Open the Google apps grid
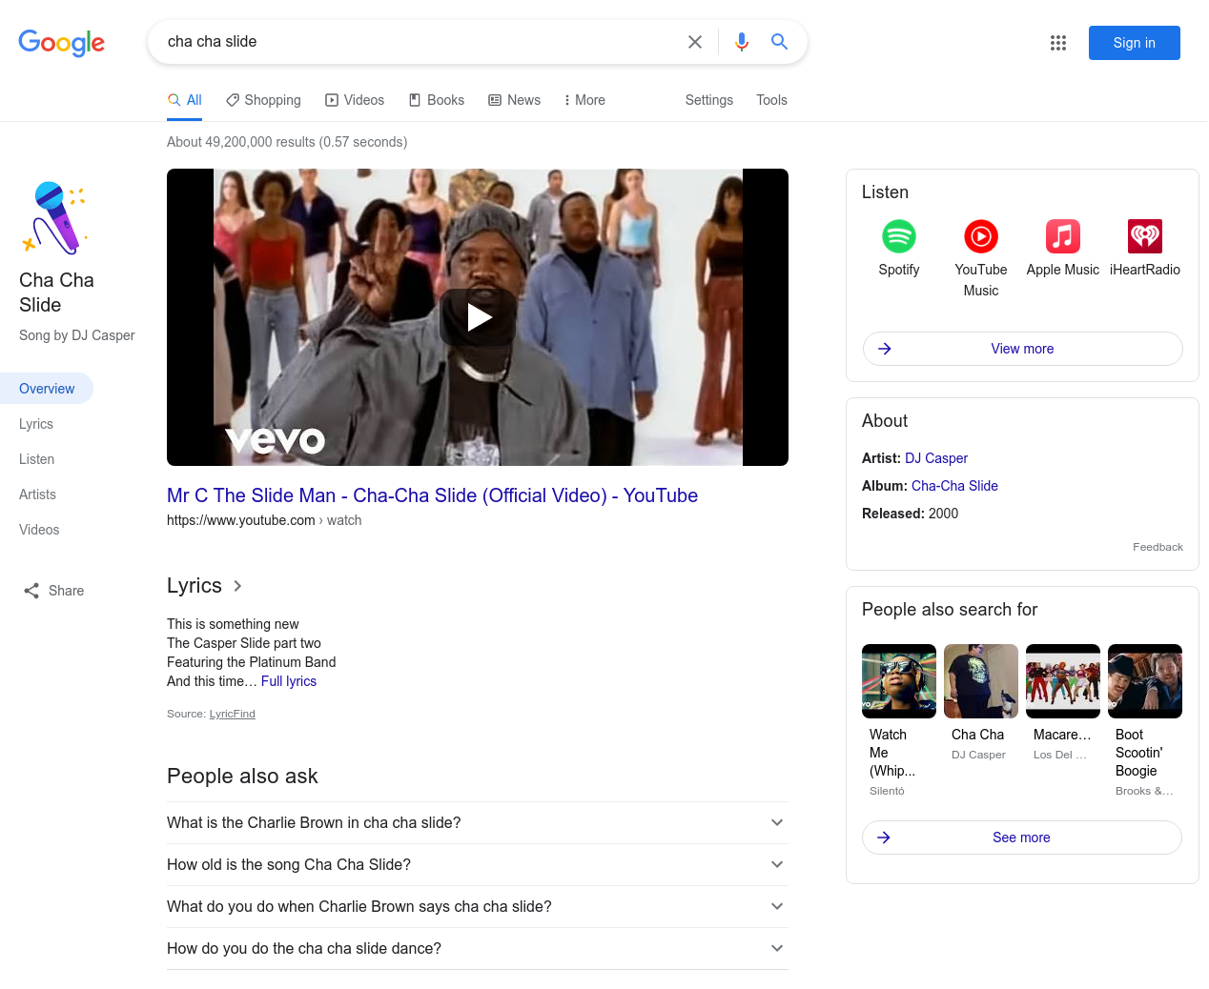 click(1058, 43)
